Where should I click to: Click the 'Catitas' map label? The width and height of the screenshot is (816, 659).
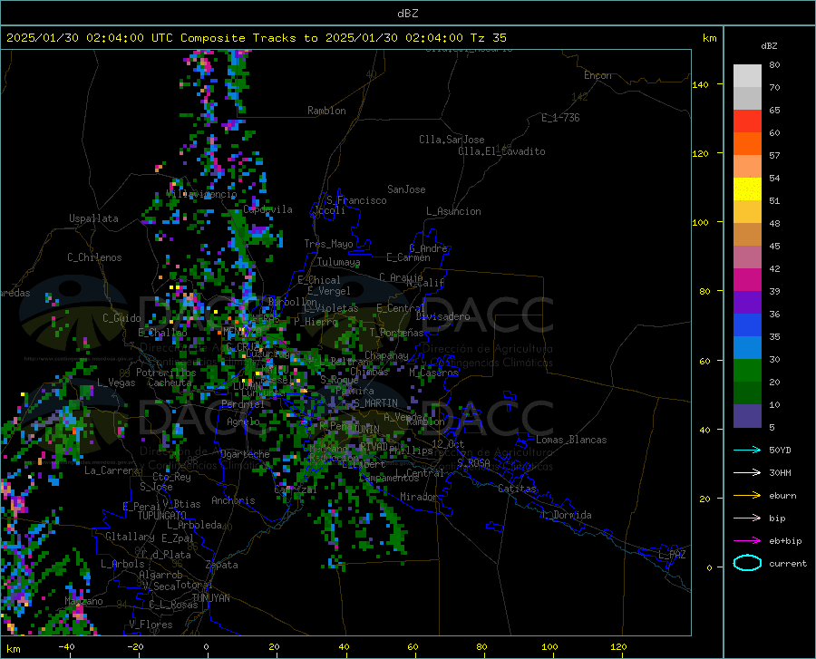tap(517, 489)
